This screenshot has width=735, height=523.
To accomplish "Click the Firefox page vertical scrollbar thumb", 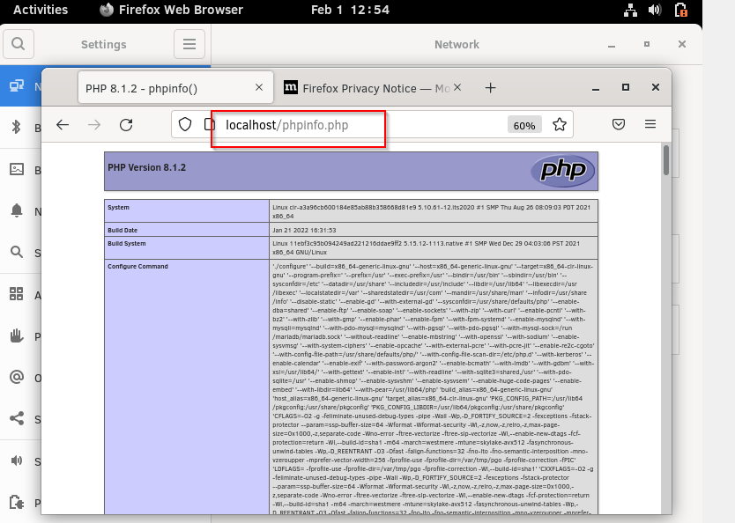I will coord(666,160).
